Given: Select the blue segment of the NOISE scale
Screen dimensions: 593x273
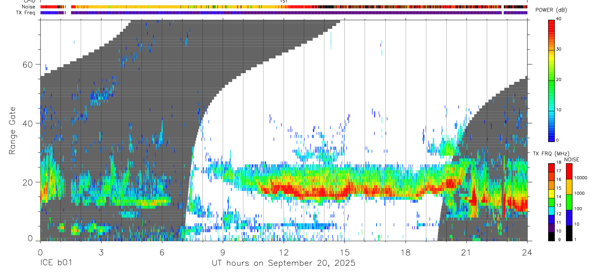Looking at the screenshot, I should click(x=569, y=218).
